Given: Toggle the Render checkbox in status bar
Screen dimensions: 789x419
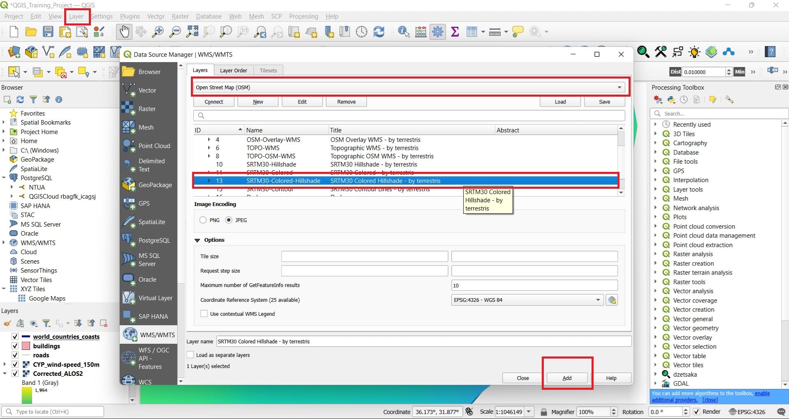Looking at the screenshot, I should tap(696, 412).
